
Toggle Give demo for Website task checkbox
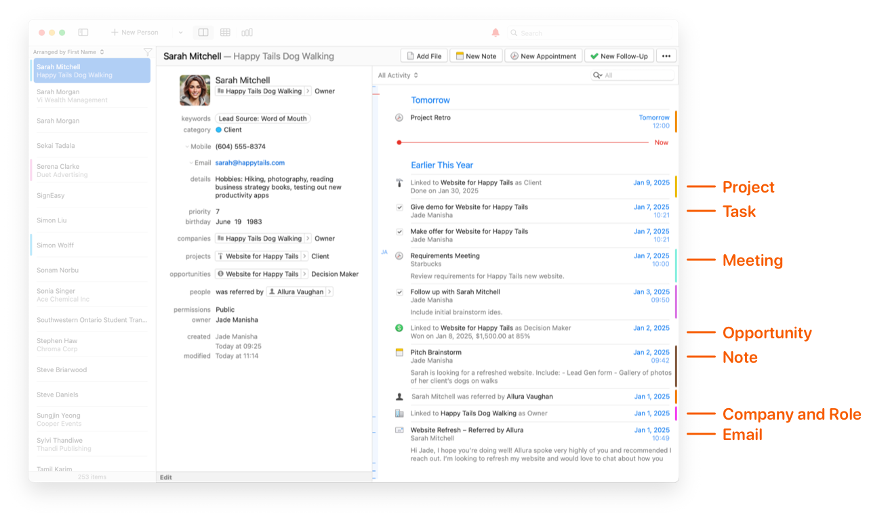[399, 207]
